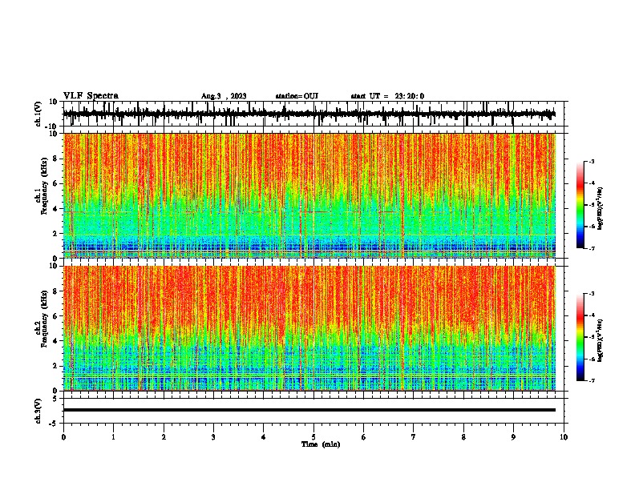This screenshot has width=635, height=490.
Task: Click the "8" kHz tick on ch.1 spectrogram
Action: click(x=56, y=159)
